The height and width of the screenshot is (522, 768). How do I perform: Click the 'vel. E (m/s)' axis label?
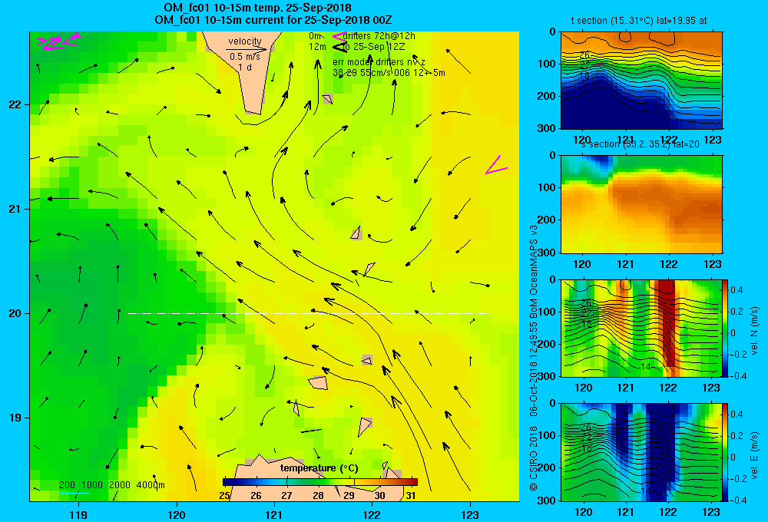point(754,454)
